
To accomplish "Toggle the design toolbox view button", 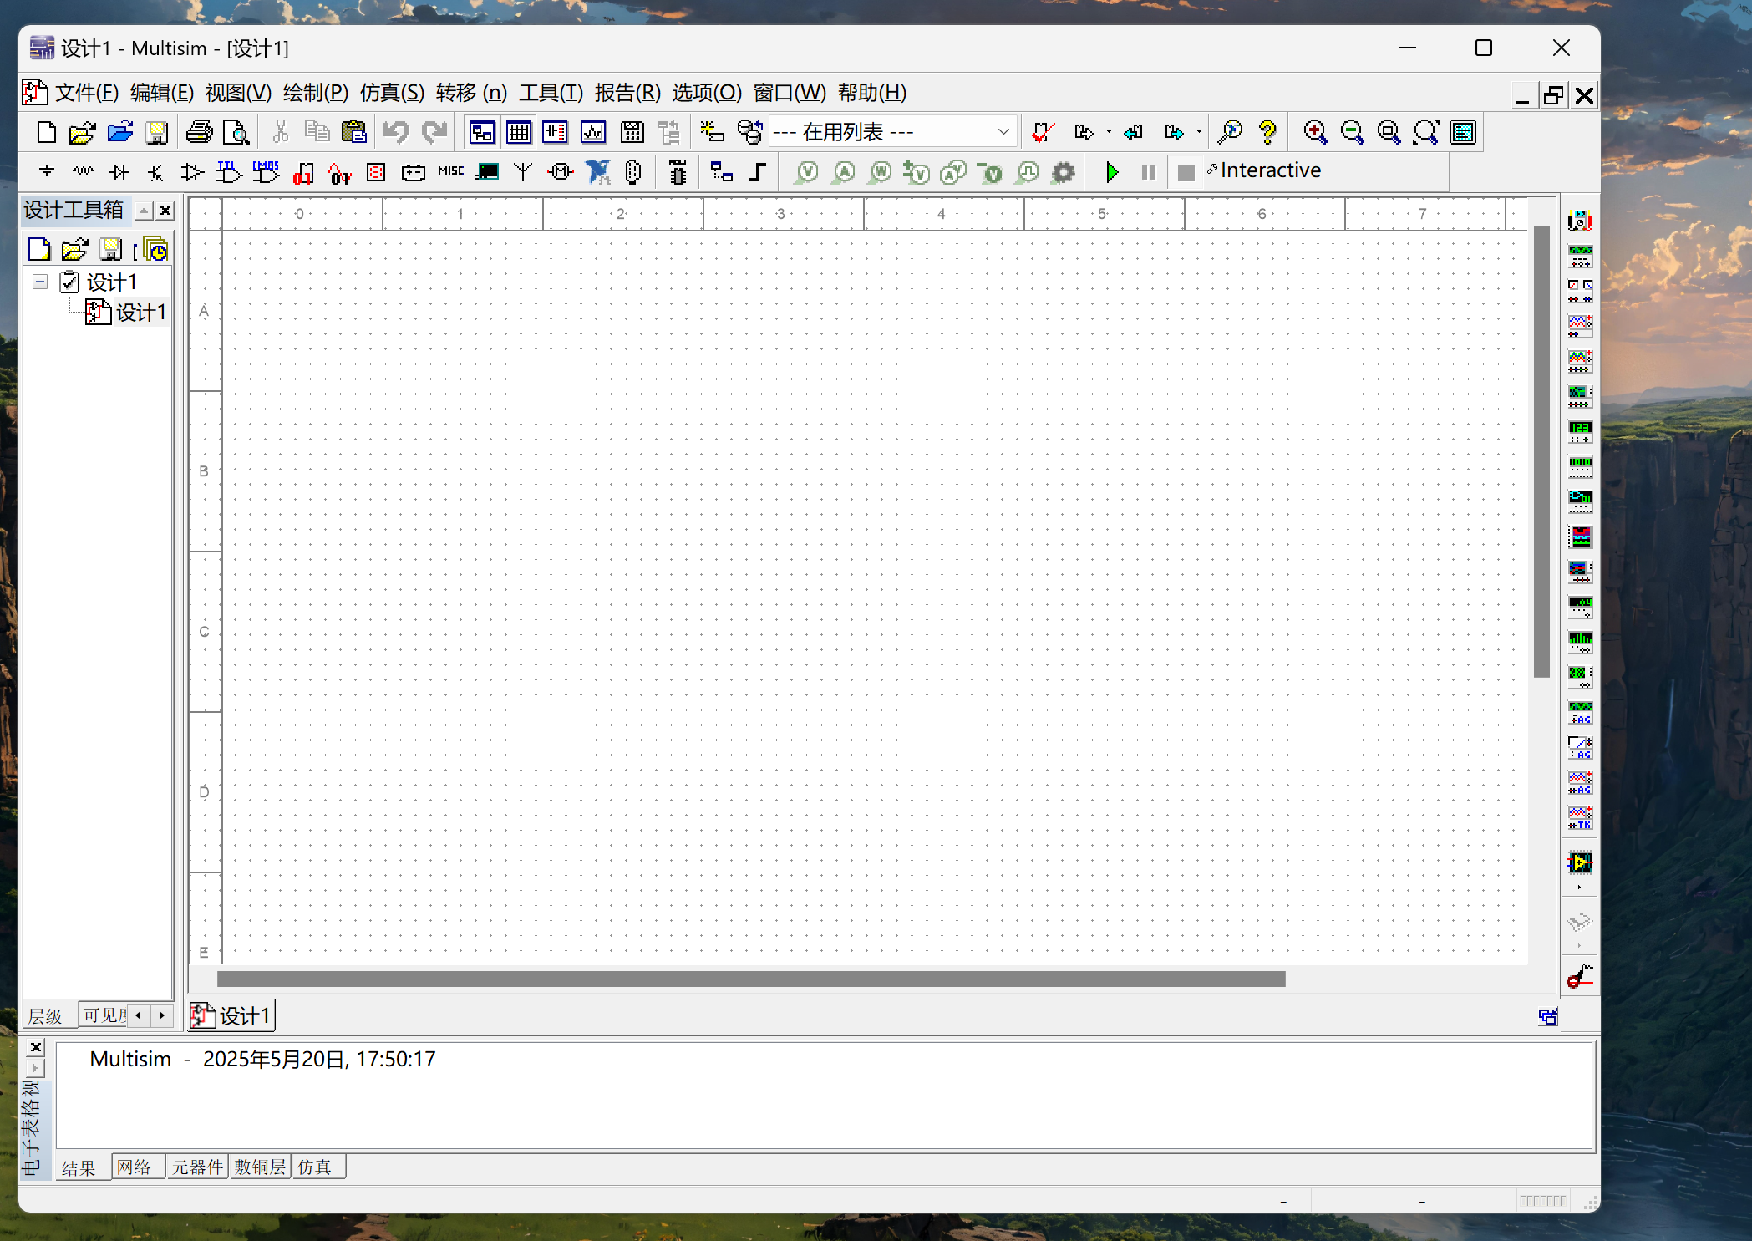I will click(x=482, y=132).
